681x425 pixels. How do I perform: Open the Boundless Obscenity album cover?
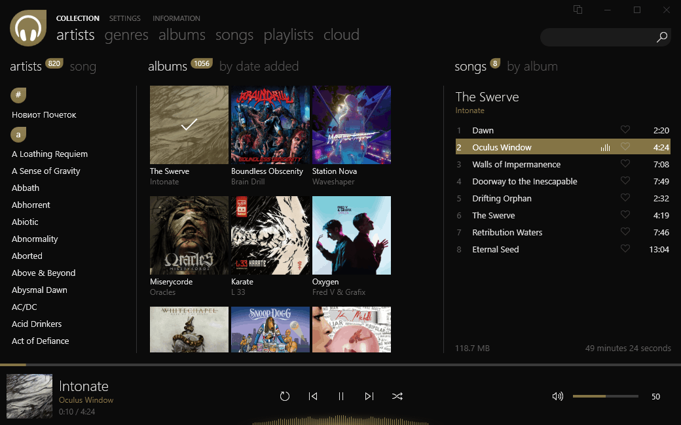tap(270, 125)
